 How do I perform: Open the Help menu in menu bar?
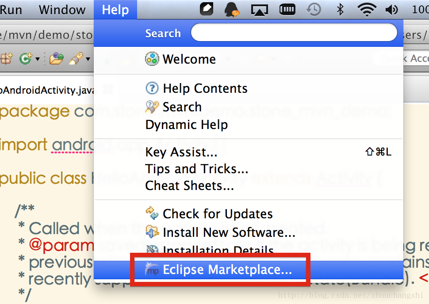click(x=115, y=10)
